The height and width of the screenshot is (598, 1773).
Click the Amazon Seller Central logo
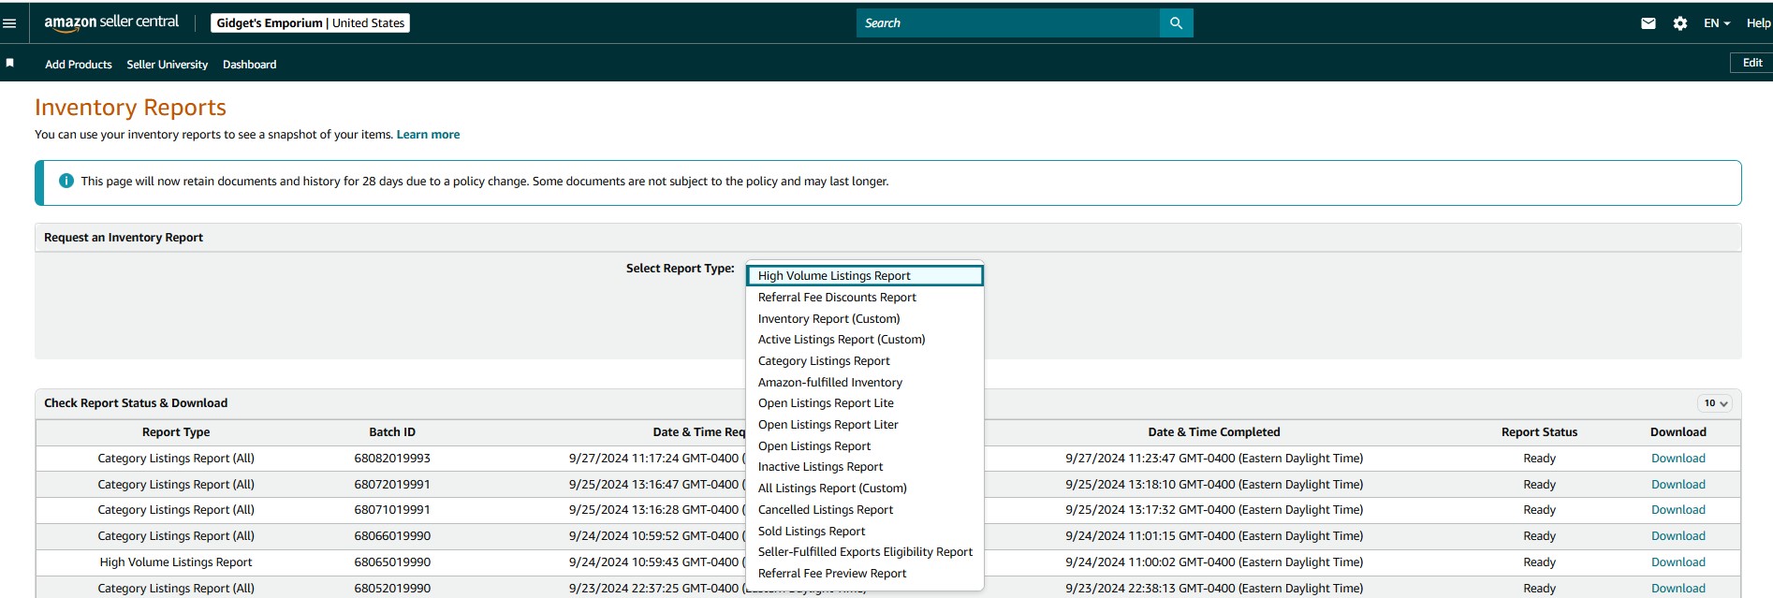[x=111, y=22]
